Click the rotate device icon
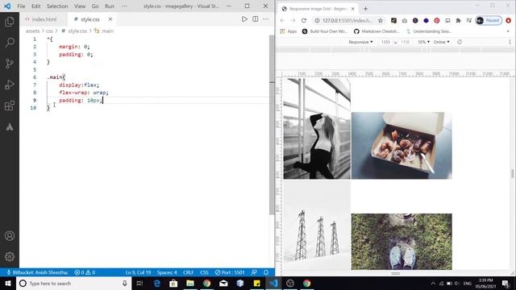This screenshot has height=290, width=516. [460, 42]
